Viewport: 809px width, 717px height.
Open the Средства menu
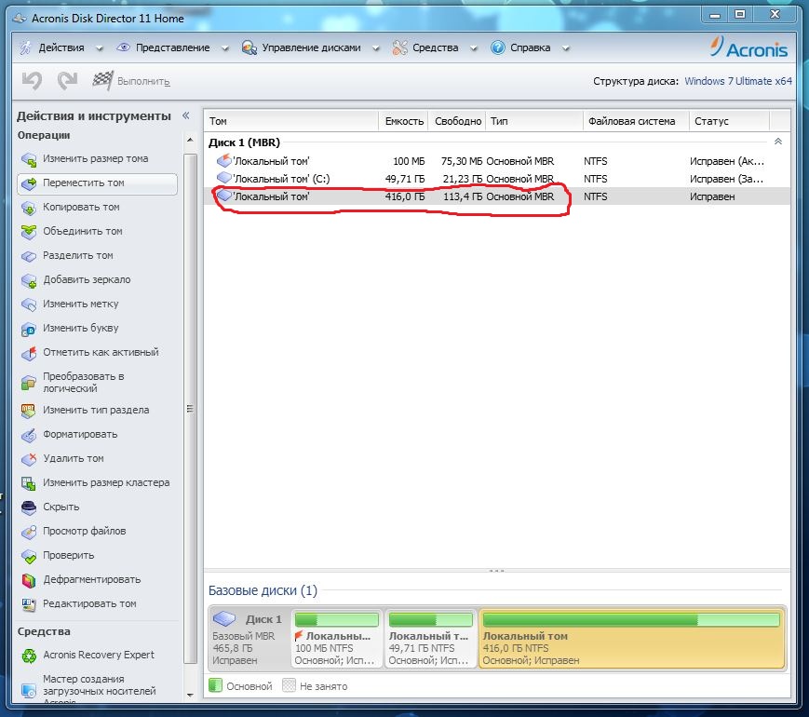[x=435, y=48]
